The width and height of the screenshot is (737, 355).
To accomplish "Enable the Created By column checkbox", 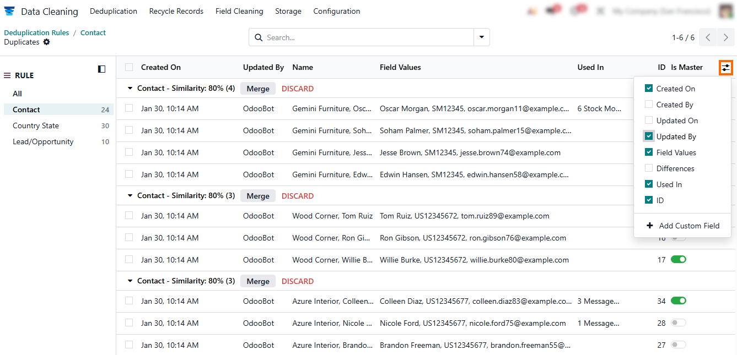I will pyautogui.click(x=649, y=105).
